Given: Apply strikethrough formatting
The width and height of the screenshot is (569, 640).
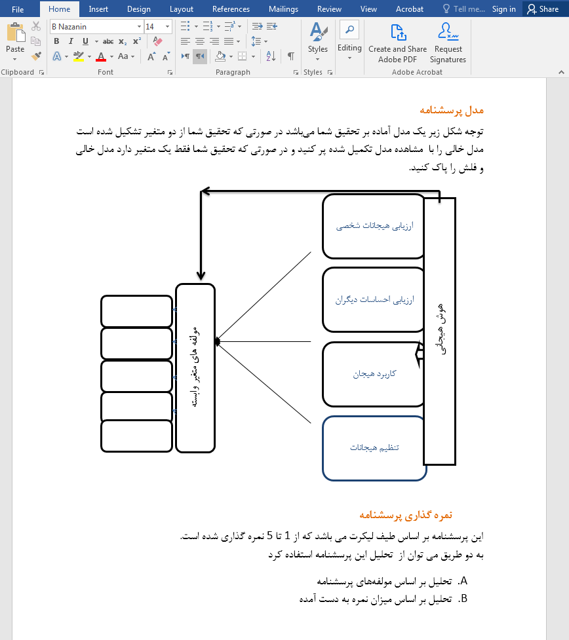Looking at the screenshot, I should [107, 41].
